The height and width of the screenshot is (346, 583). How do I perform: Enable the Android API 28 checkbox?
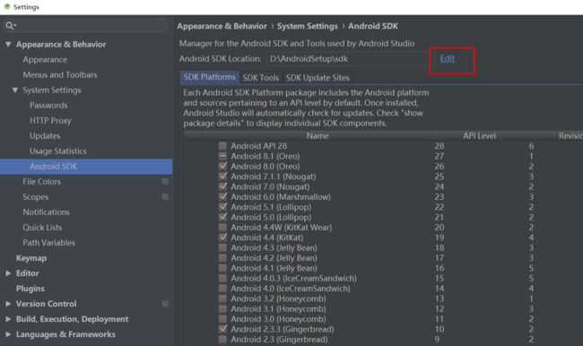click(222, 146)
